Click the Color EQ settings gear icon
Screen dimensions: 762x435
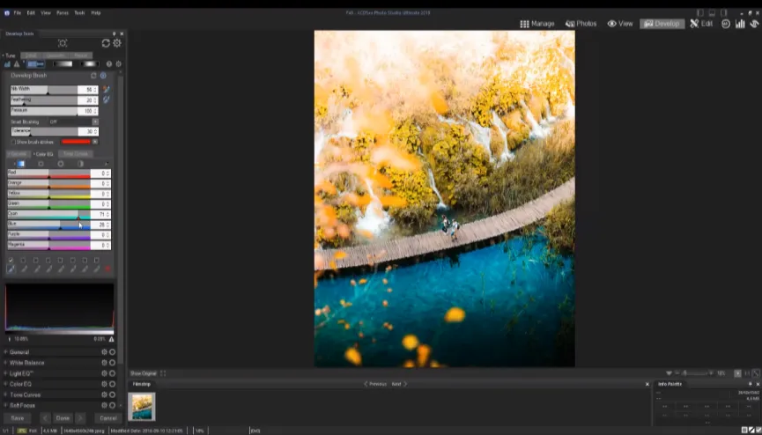(x=104, y=384)
